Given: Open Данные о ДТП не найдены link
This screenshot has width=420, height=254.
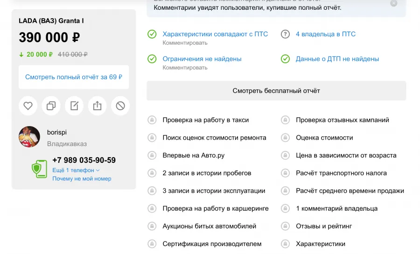Looking at the screenshot, I should (337, 59).
